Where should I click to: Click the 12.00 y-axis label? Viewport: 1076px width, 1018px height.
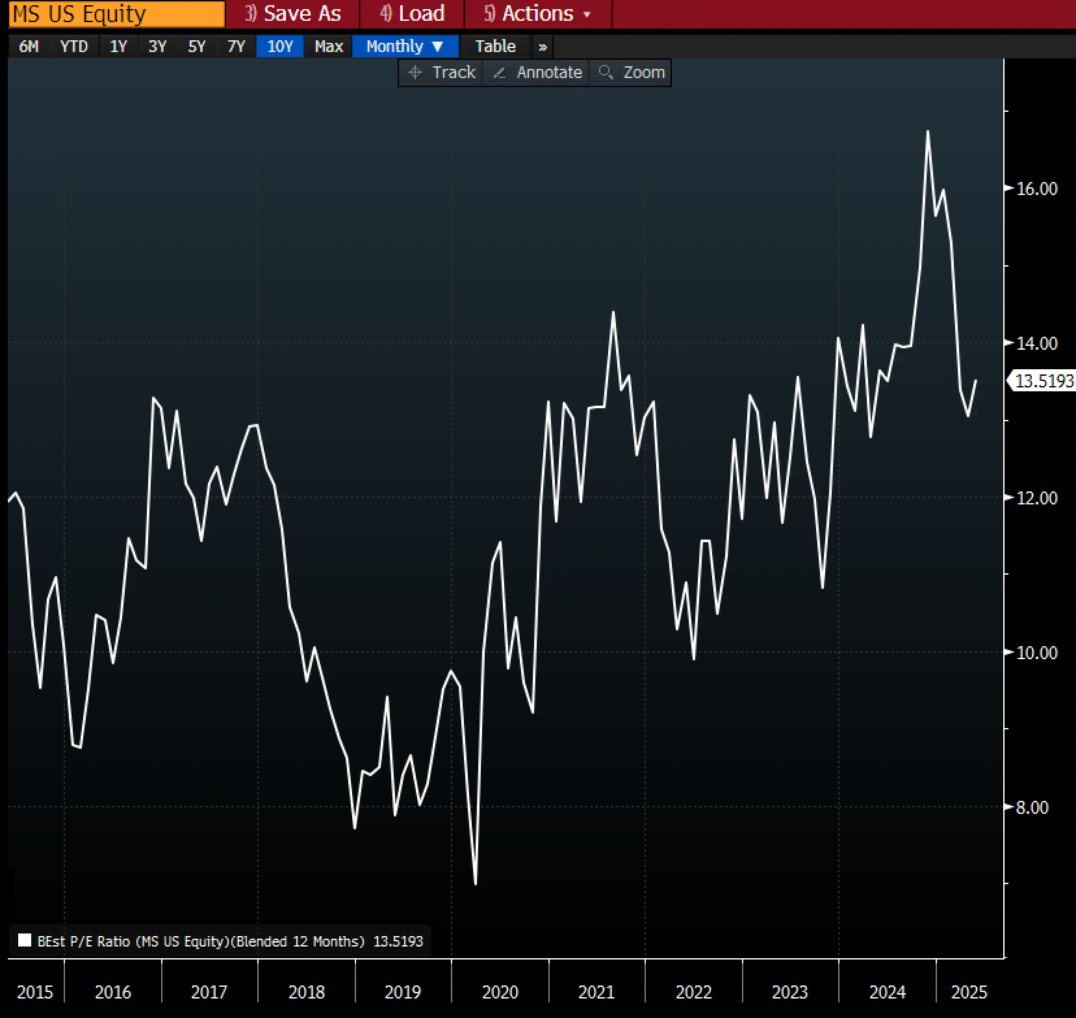[x=1037, y=498]
